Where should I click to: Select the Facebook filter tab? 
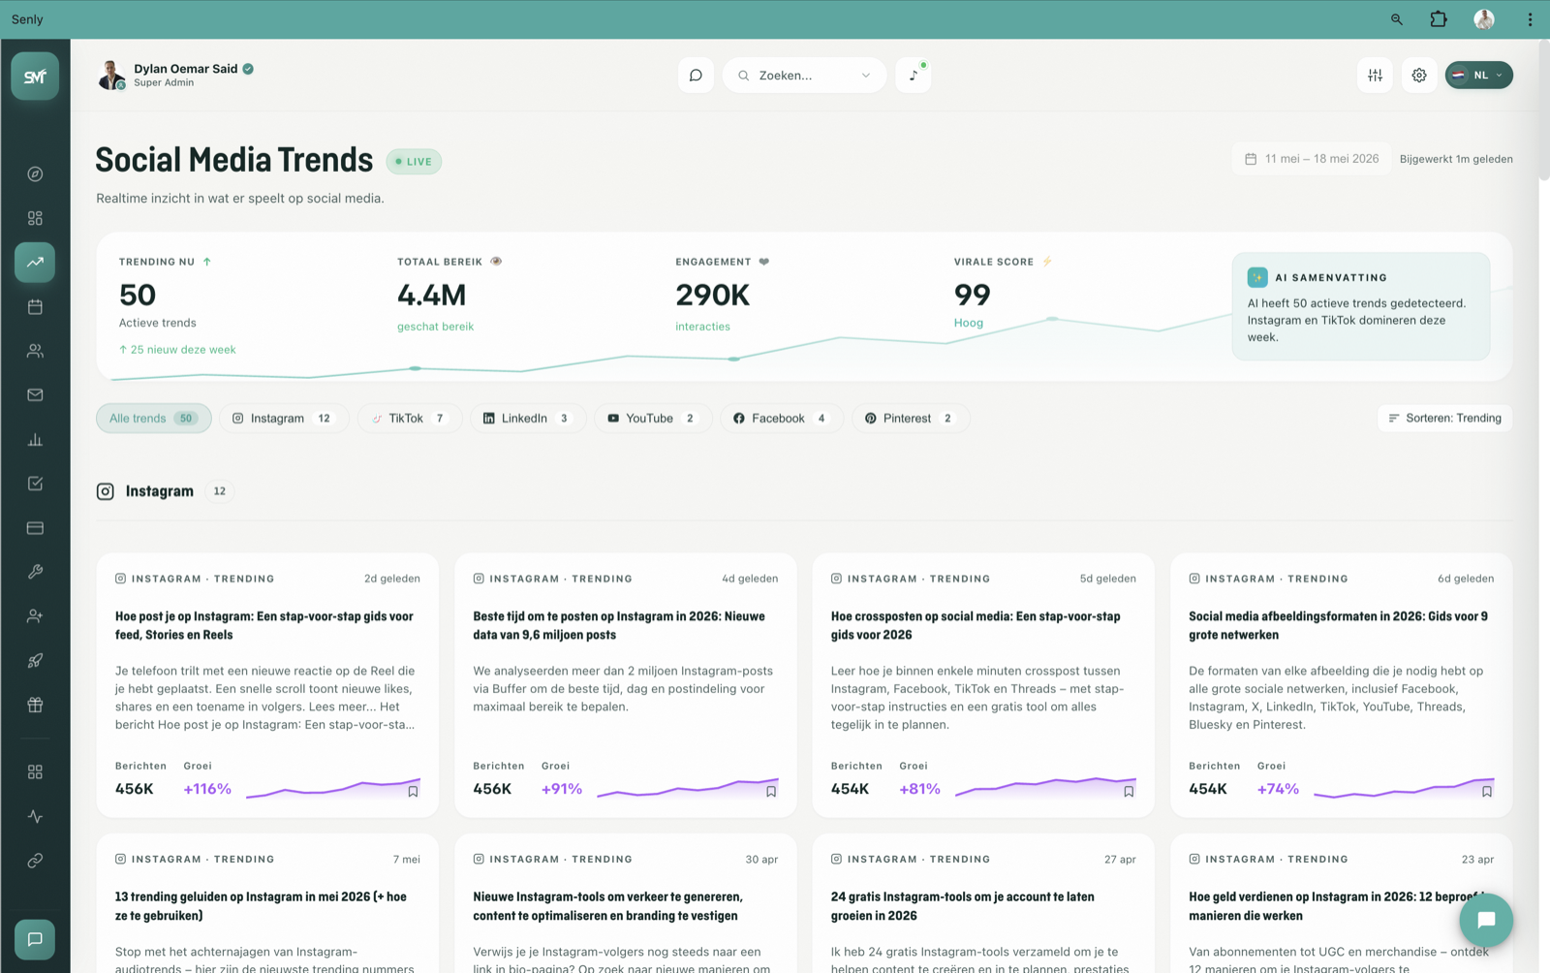pyautogui.click(x=781, y=419)
